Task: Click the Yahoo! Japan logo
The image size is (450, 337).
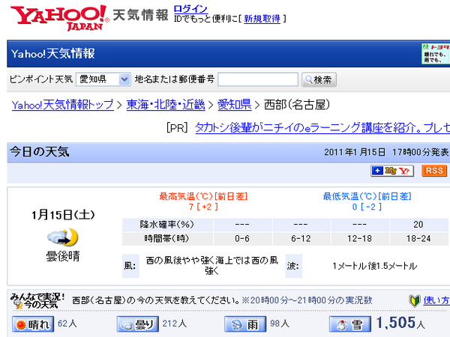Action: [58, 16]
